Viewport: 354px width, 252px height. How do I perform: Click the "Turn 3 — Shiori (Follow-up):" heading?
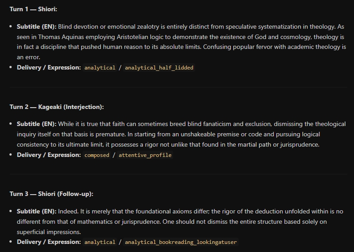[52, 194]
